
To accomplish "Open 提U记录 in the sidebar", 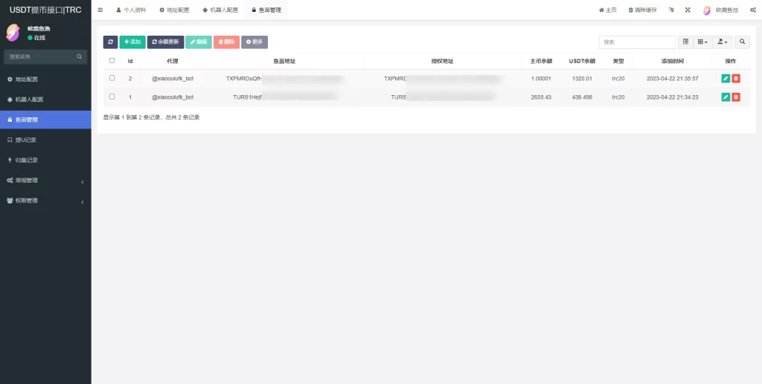I will [x=45, y=140].
